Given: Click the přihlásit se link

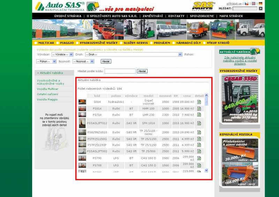Looking at the screenshot, I should click(234, 3).
